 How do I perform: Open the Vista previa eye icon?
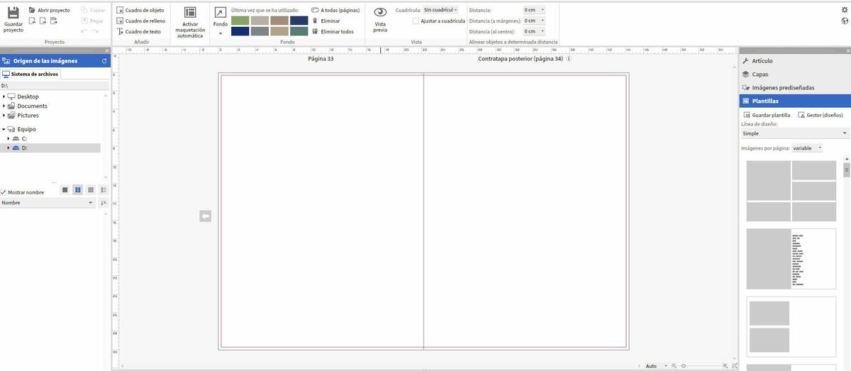point(380,13)
